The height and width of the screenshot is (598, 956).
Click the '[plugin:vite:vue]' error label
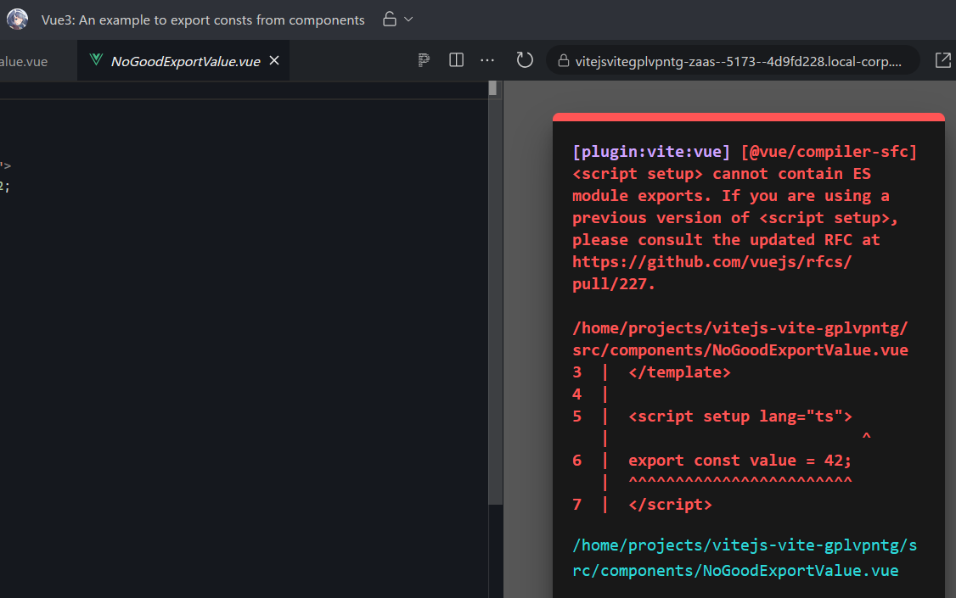pyautogui.click(x=650, y=152)
